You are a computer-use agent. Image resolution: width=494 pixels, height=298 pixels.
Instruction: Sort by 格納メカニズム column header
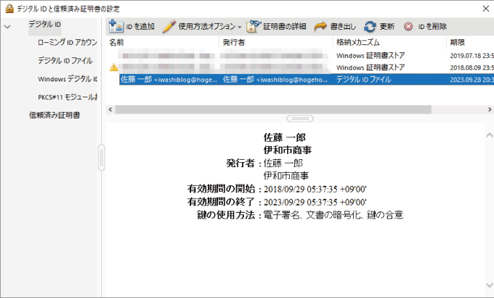coord(389,42)
